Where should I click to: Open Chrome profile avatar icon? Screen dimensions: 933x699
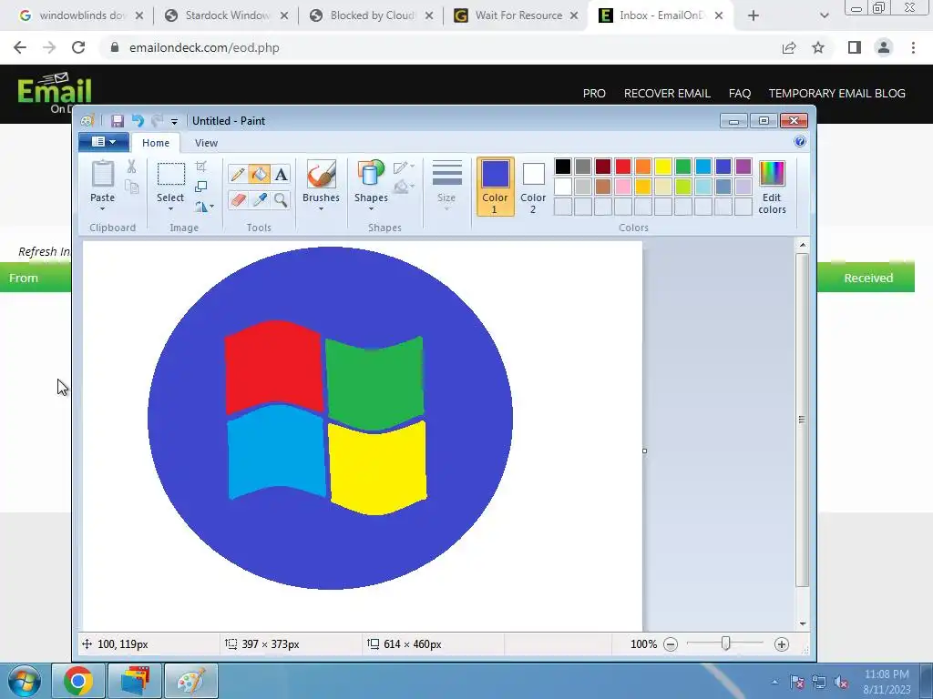pos(884,47)
